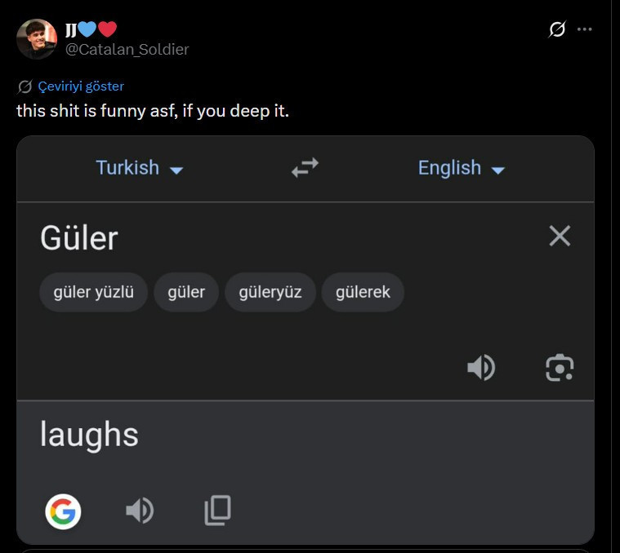This screenshot has height=553, width=620.
Task: Click the "laughs" translation result text
Action: [x=89, y=435]
